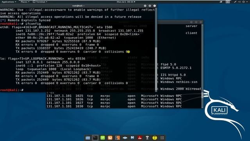The width and height of the screenshot is (250, 141).
Task: Click the pen-shaped icon in top bar
Action: 235,2
